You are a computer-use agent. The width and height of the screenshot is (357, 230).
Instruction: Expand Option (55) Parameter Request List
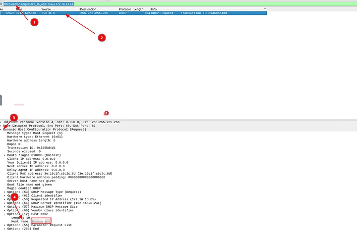click(x=5, y=225)
